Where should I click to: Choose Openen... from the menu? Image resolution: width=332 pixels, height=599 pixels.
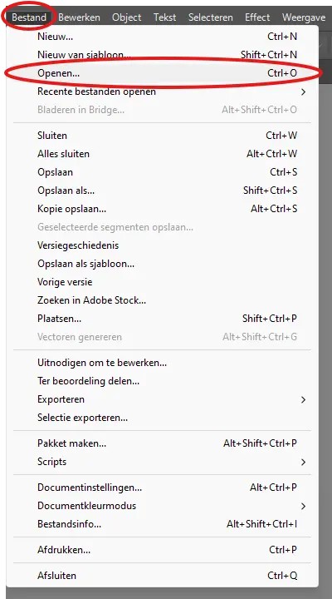pyautogui.click(x=163, y=73)
